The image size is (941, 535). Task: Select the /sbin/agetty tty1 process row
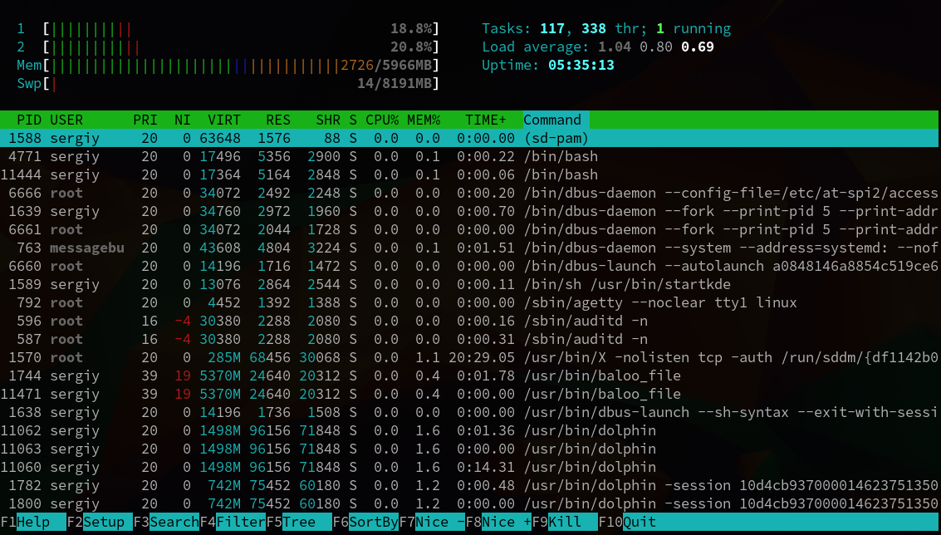pyautogui.click(x=470, y=302)
